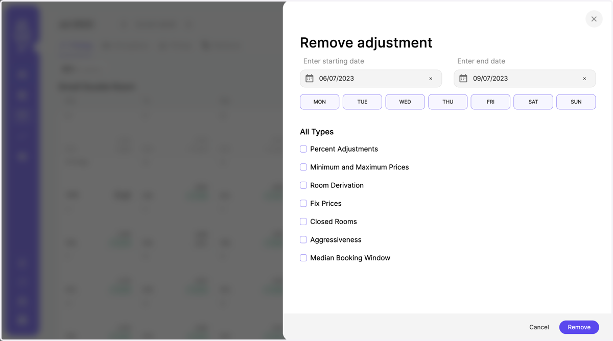Clear the starting date 06/07/2023

[x=431, y=79]
